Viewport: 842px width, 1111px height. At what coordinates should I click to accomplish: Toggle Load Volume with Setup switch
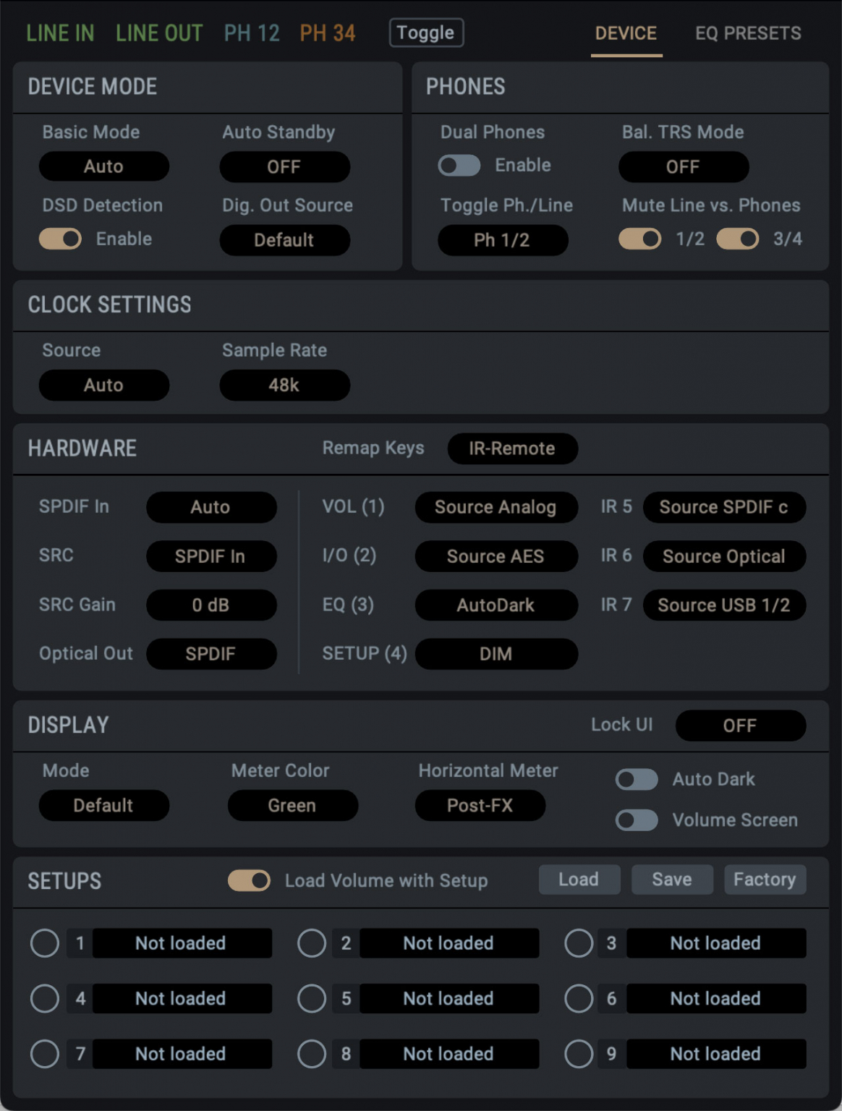click(x=249, y=880)
